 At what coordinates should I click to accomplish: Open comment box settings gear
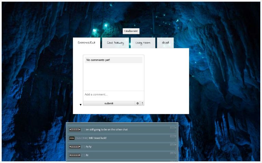[138, 103]
